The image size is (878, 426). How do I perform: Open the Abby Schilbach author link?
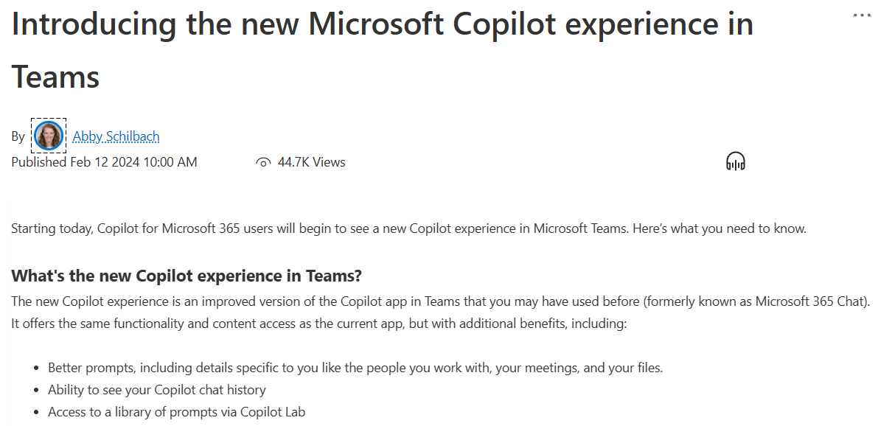point(116,136)
